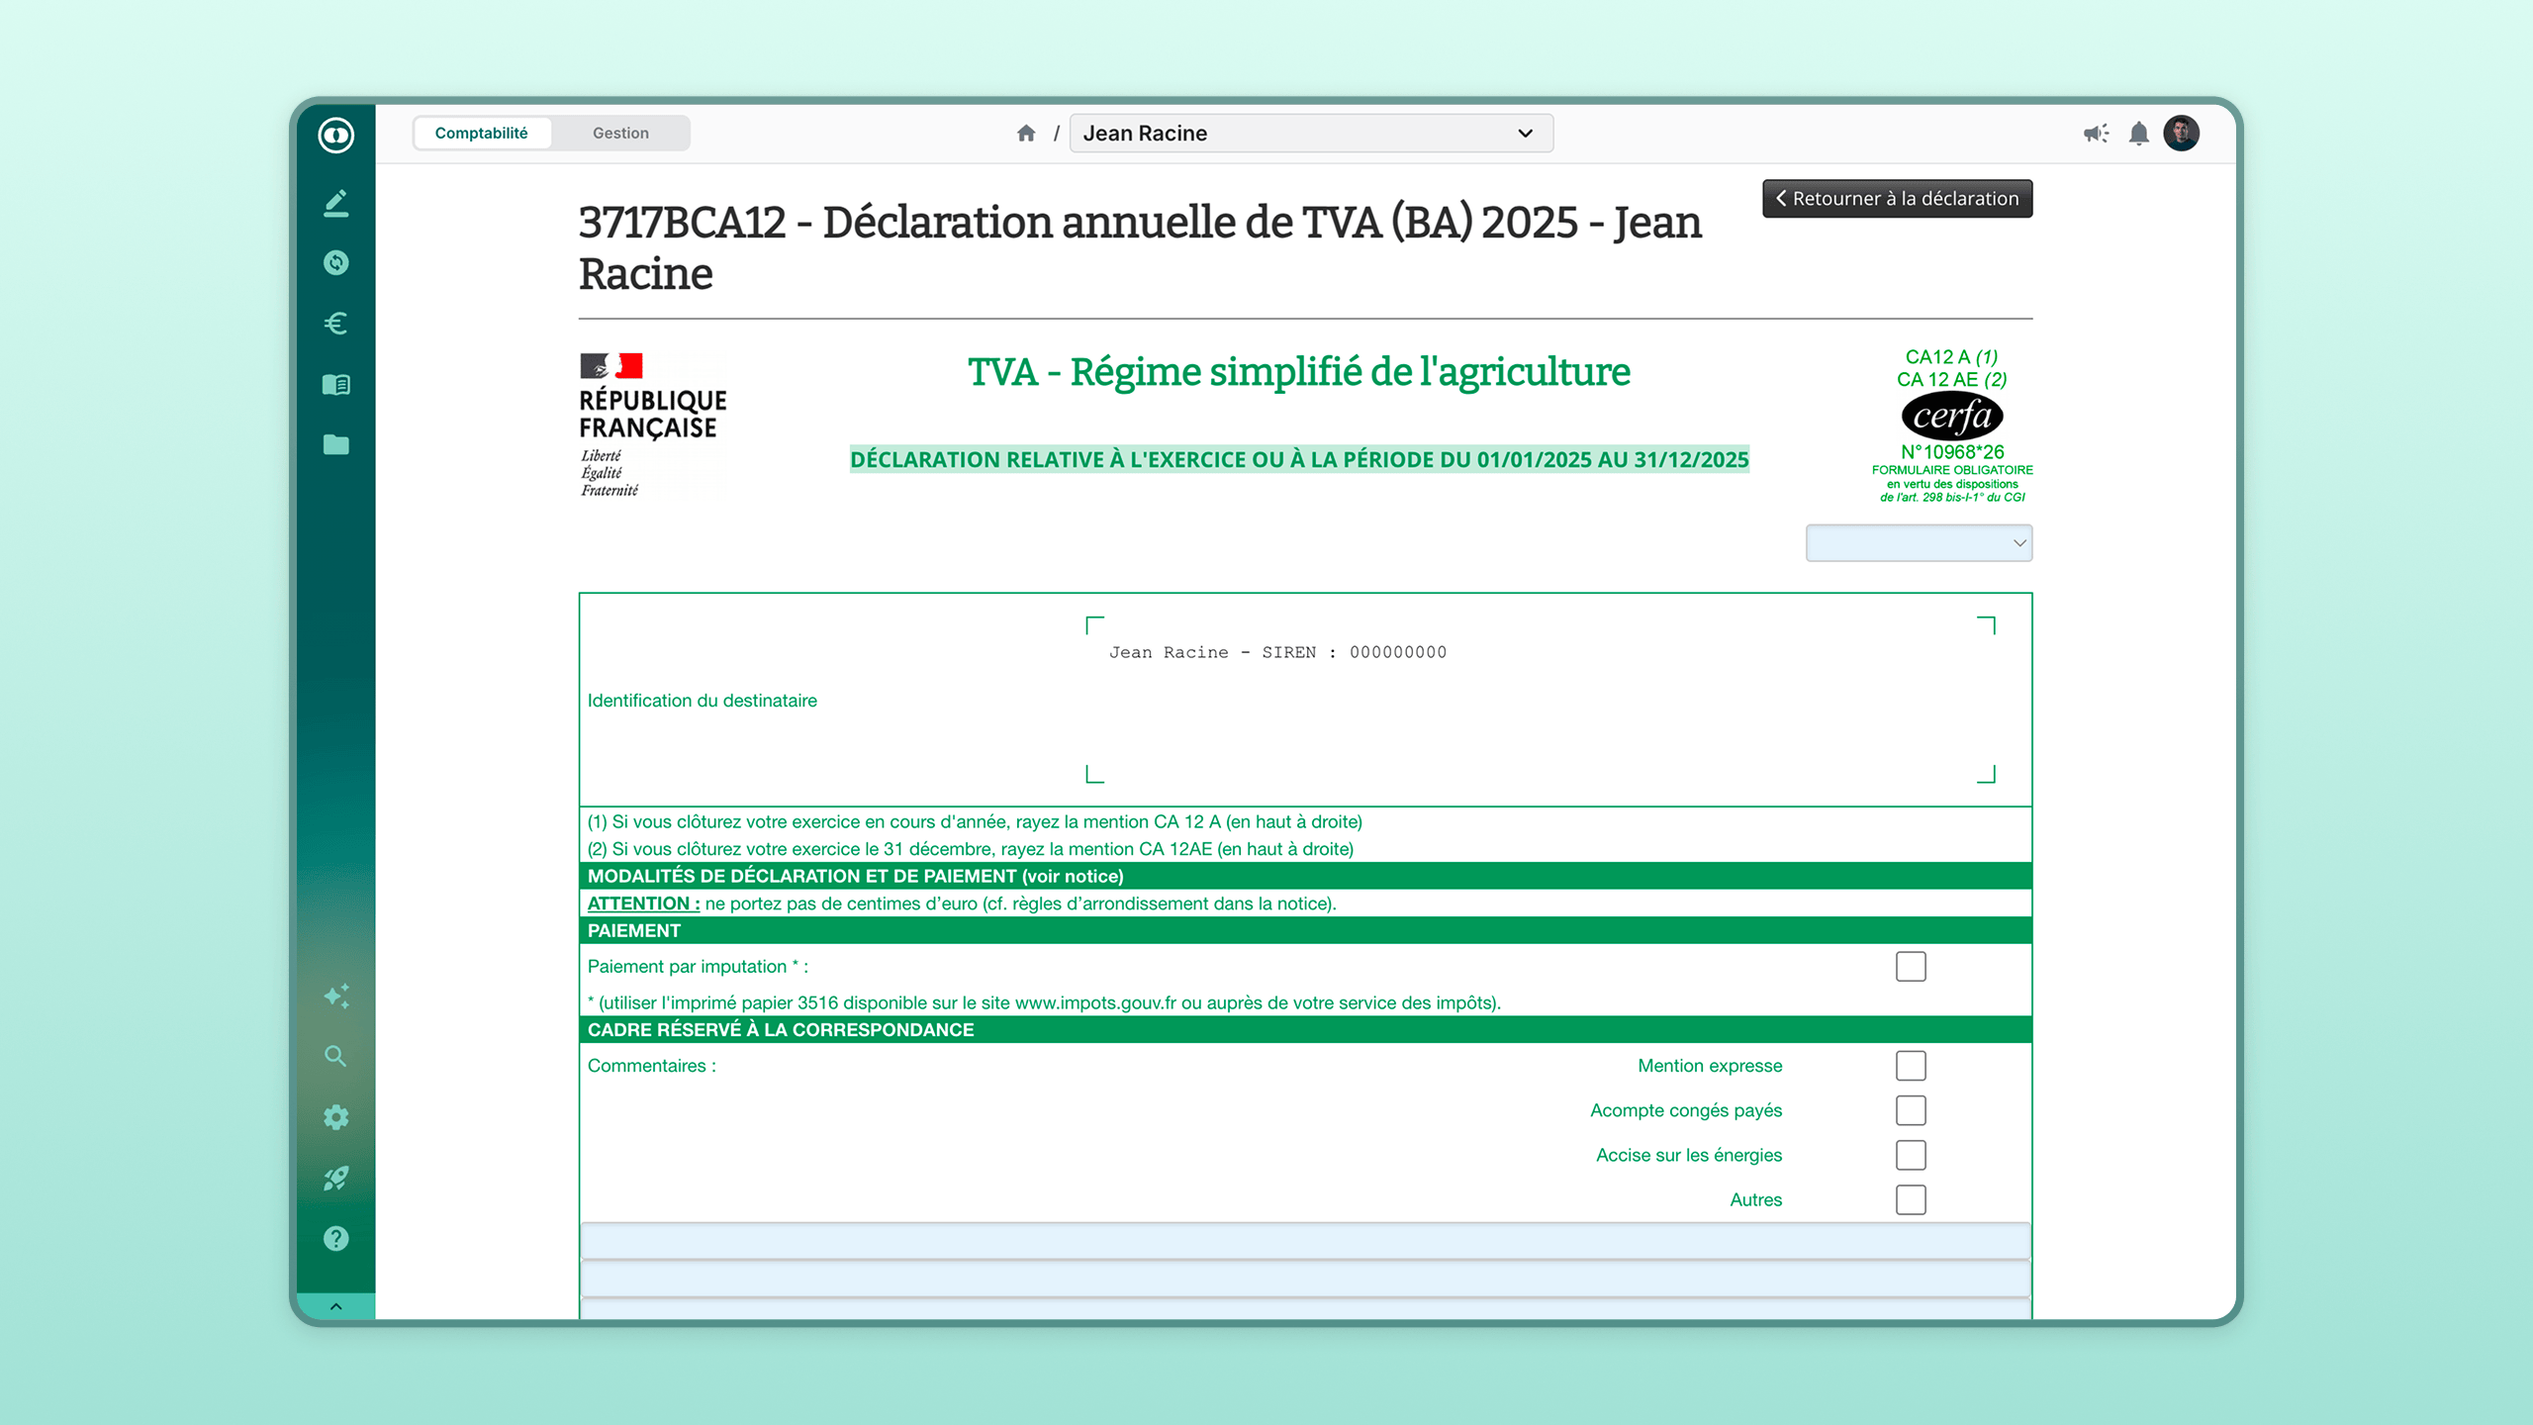This screenshot has width=2533, height=1425.
Task: Enable the Paiement par imputation checkbox
Action: coord(1910,966)
